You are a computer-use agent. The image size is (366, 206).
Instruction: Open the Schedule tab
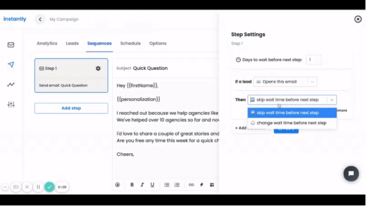(130, 43)
